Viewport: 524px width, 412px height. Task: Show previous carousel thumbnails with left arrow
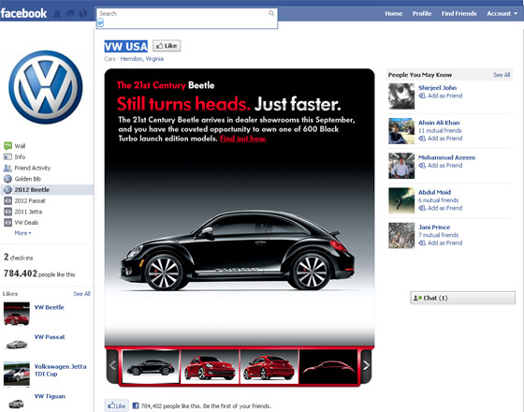[112, 366]
